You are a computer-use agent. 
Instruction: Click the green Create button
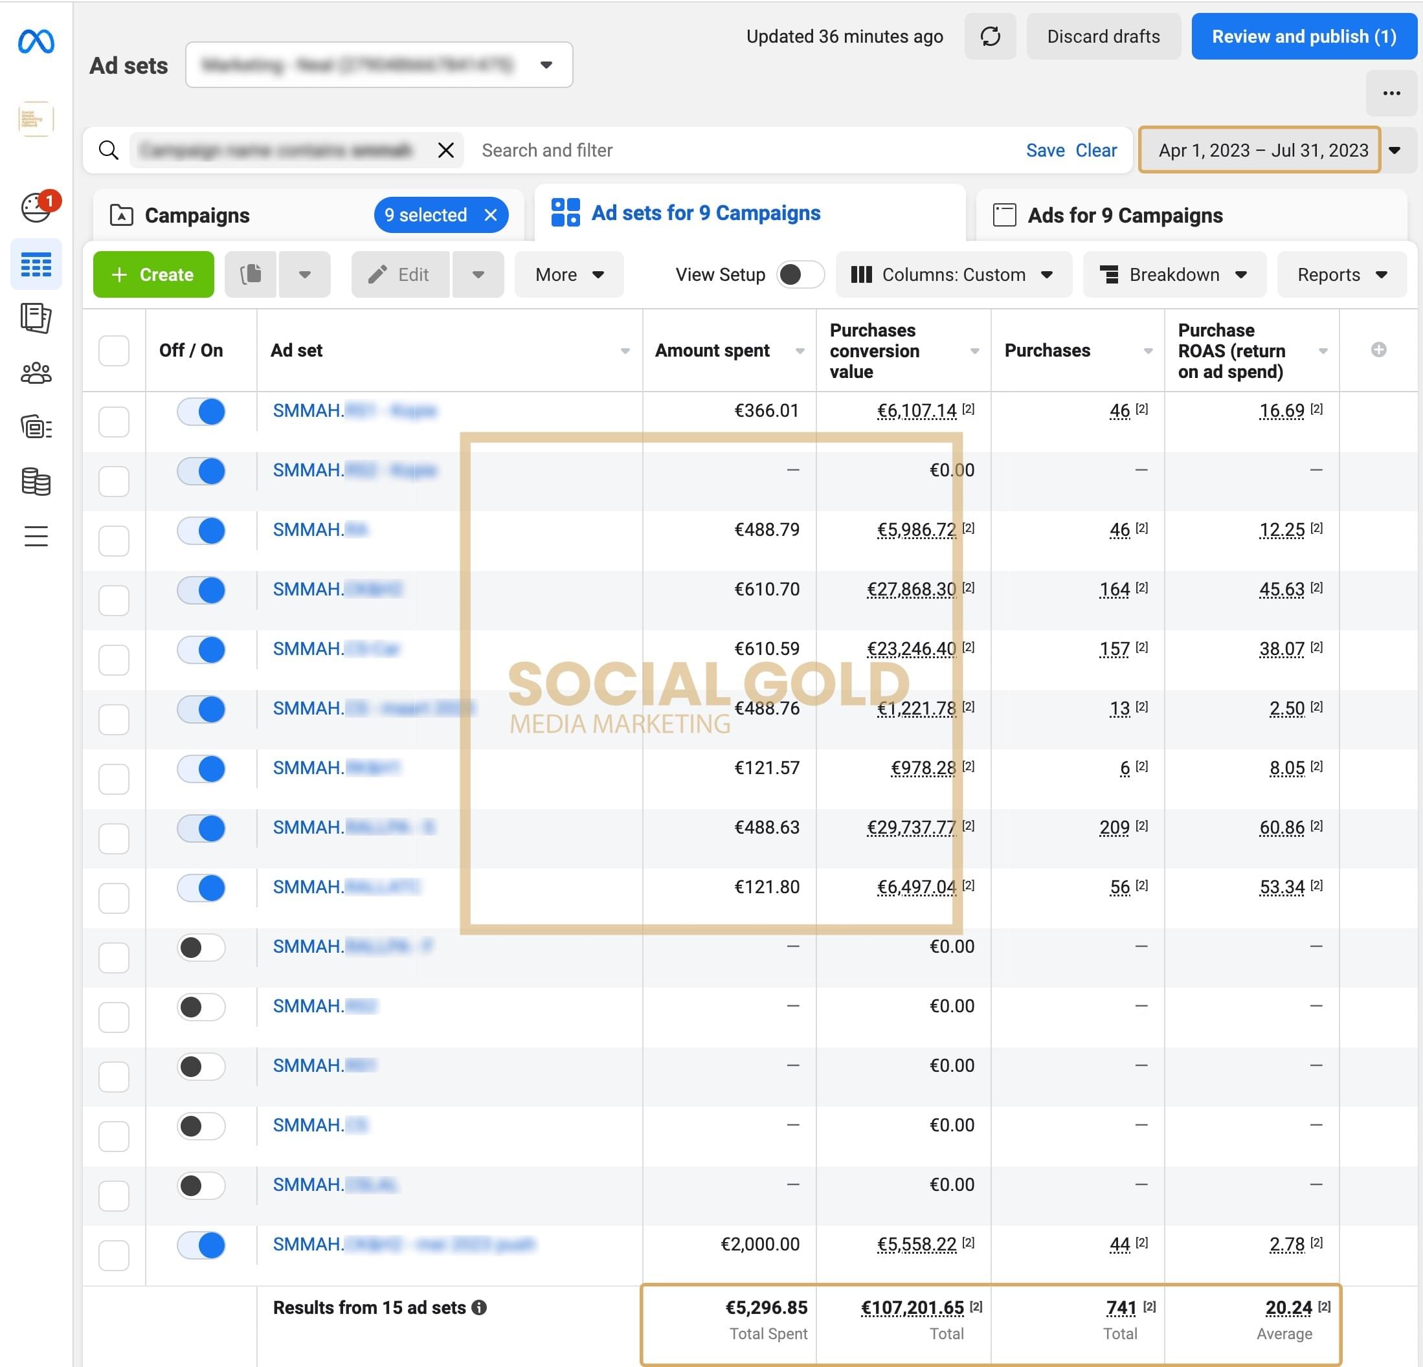click(x=153, y=274)
